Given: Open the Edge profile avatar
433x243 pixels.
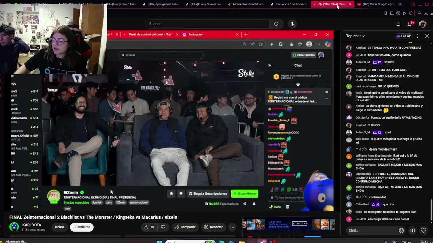Looking at the screenshot, I should [309, 44].
